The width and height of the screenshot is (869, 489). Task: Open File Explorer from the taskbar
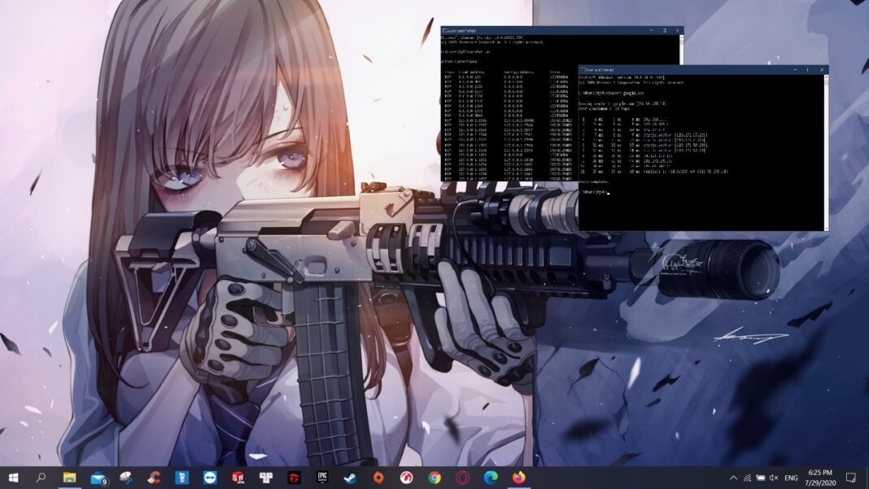click(x=68, y=476)
